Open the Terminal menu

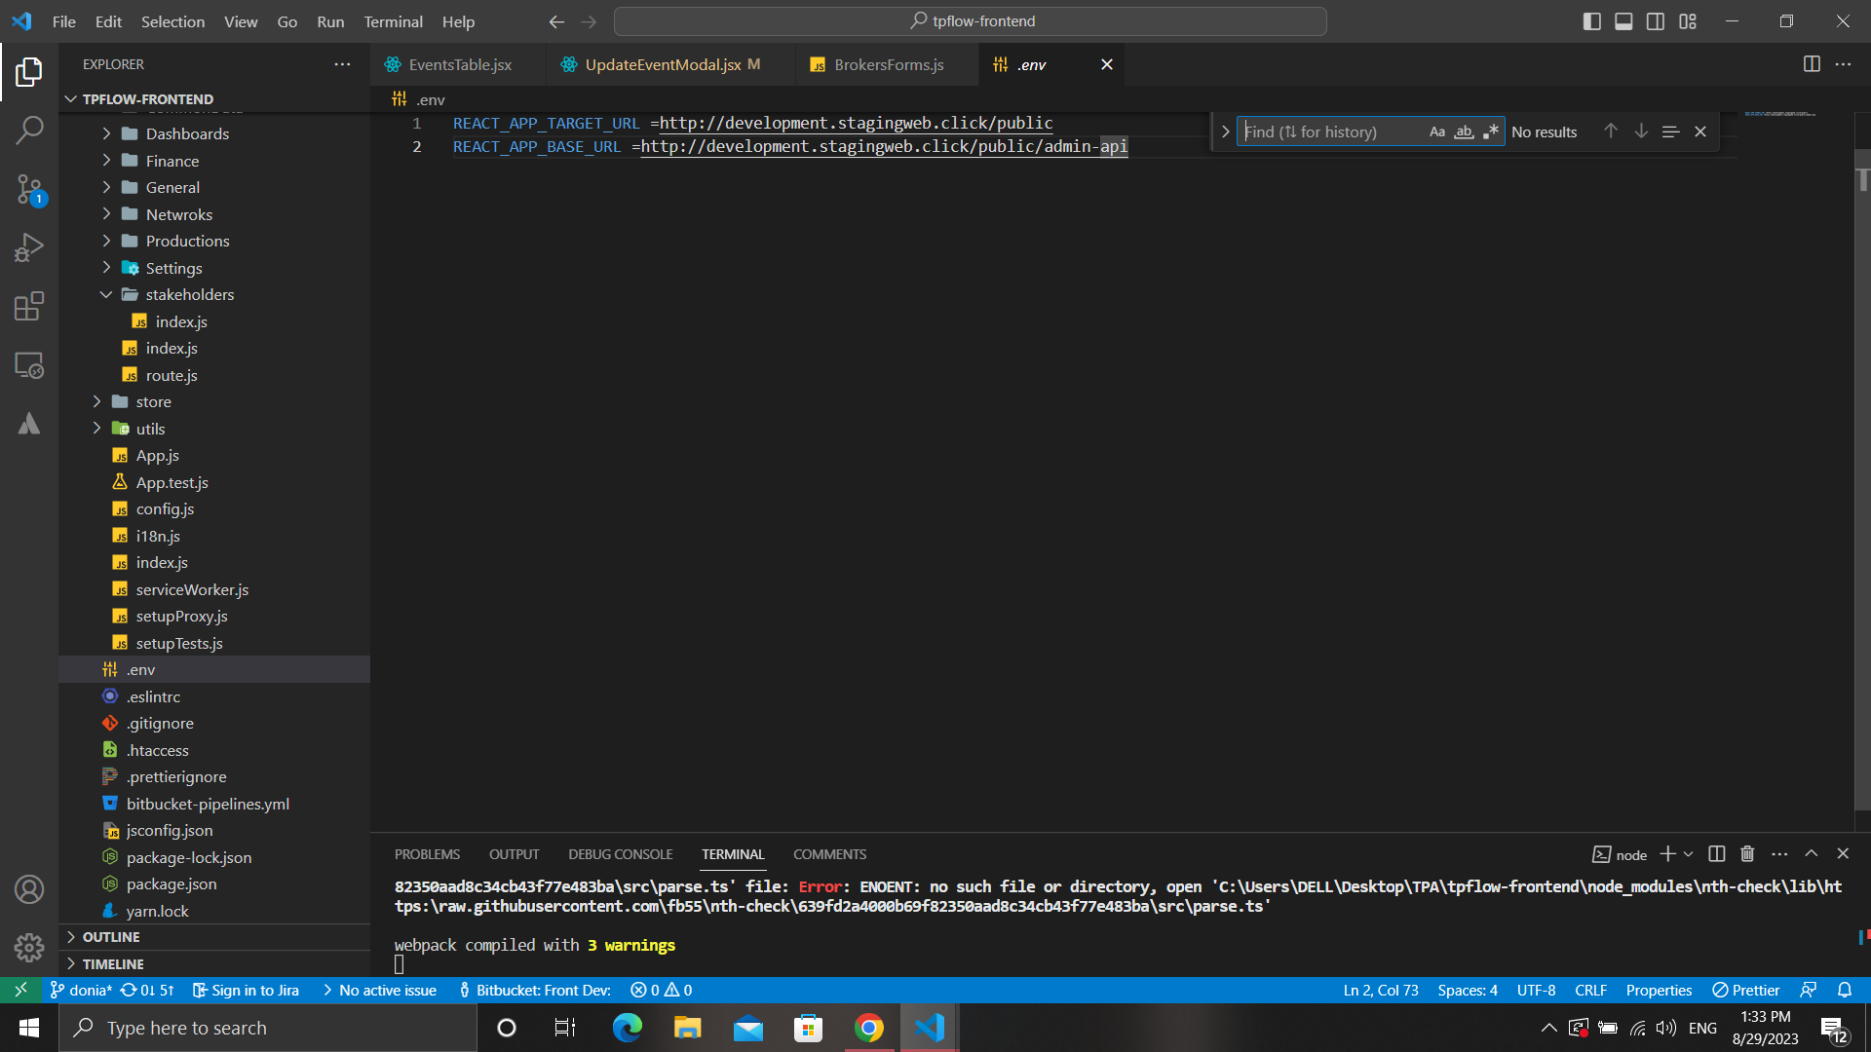pyautogui.click(x=393, y=21)
